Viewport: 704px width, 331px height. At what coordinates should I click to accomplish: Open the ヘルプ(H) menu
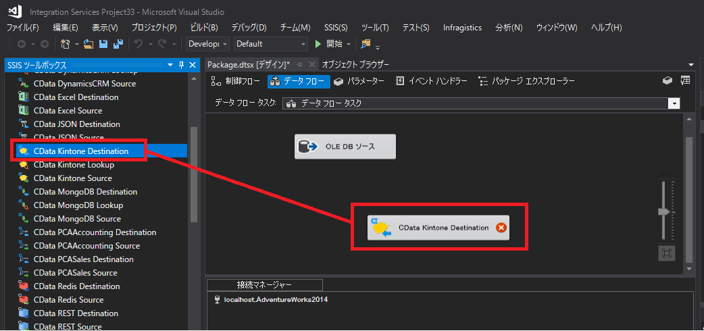607,28
